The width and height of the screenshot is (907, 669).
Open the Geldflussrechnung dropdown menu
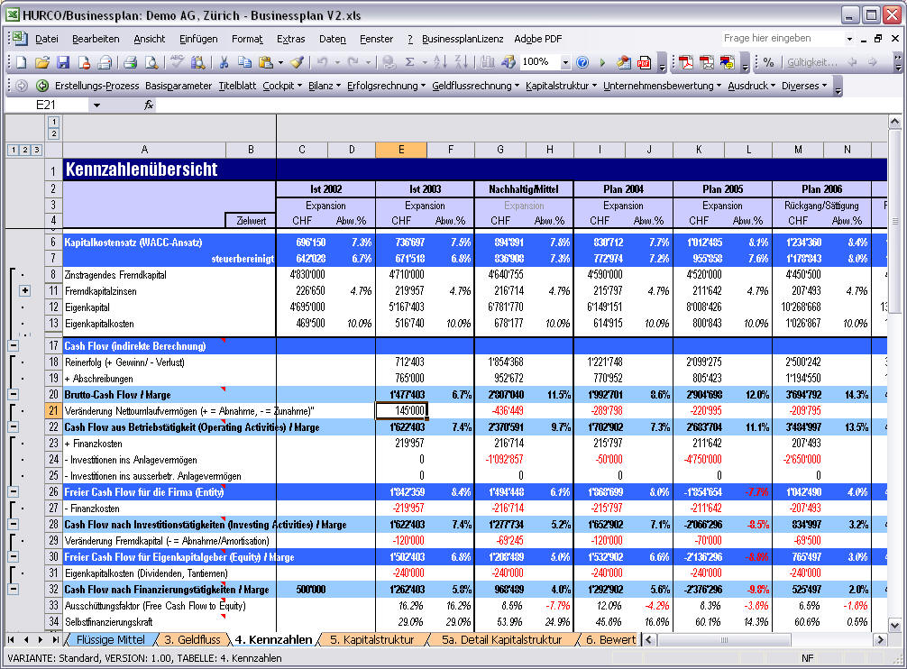click(x=475, y=86)
